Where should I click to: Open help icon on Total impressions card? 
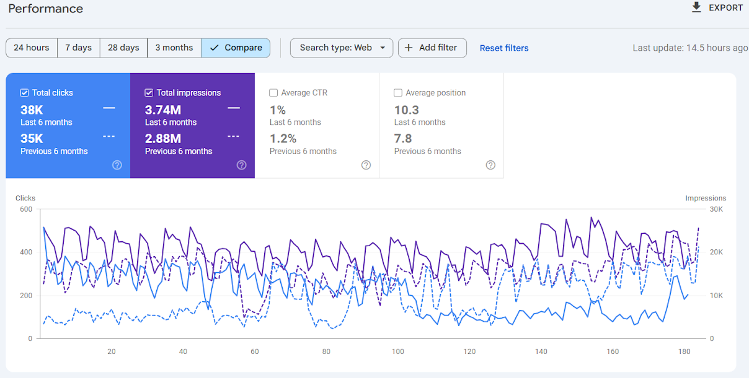242,165
